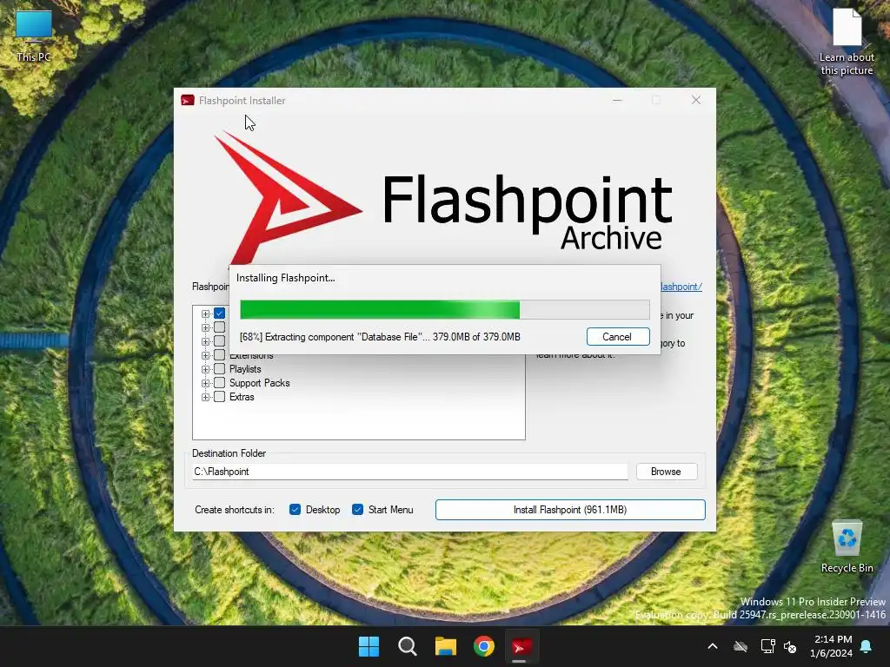The image size is (890, 667).
Task: Open taskbar Search
Action: (408, 646)
